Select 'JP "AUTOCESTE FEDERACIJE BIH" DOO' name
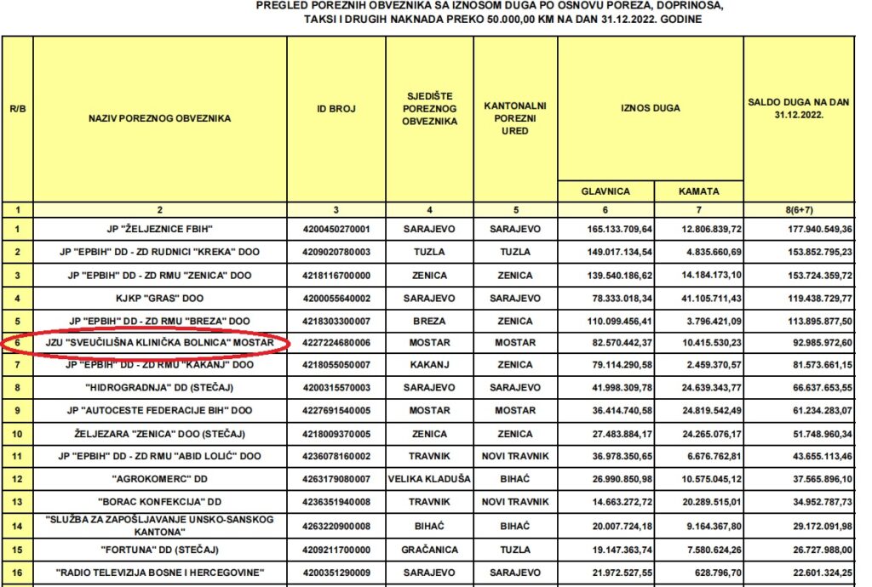The width and height of the screenshot is (872, 587). coord(159,410)
